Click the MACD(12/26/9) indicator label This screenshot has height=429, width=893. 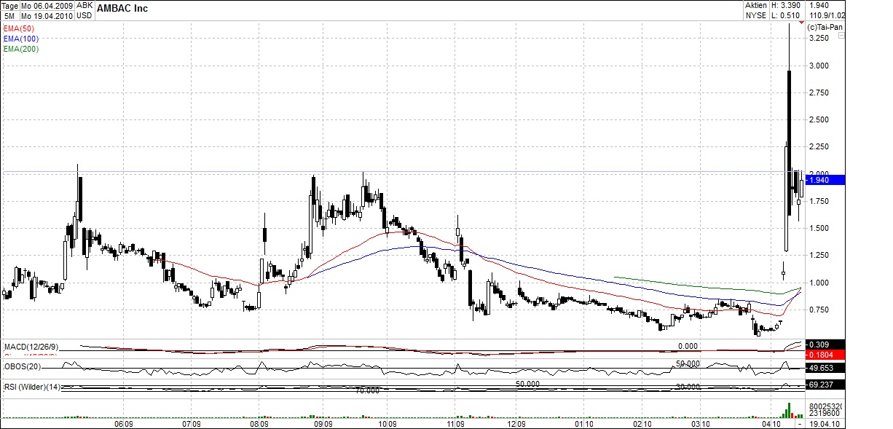click(31, 346)
